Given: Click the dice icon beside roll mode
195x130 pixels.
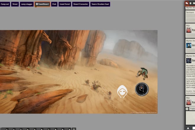Looking at the screenshot, I should 187,109.
